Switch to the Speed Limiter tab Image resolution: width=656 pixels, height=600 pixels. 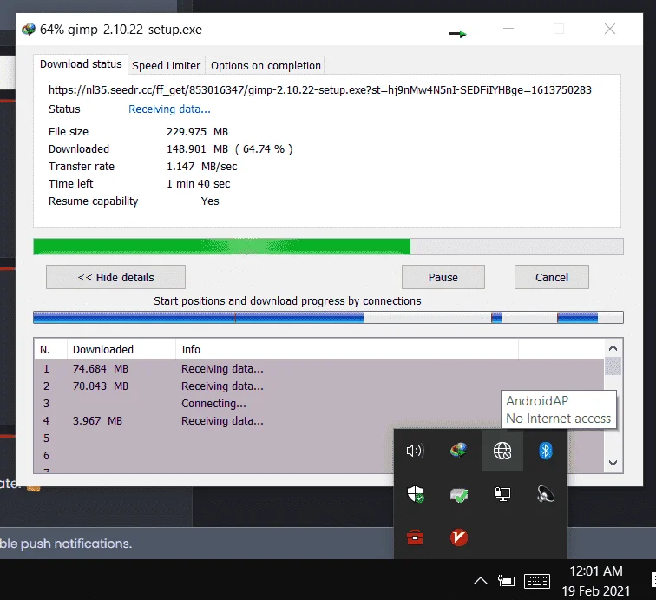pos(166,66)
